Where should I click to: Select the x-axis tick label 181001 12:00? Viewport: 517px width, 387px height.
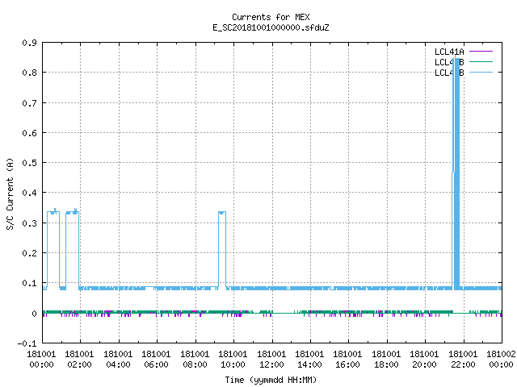pyautogui.click(x=271, y=360)
